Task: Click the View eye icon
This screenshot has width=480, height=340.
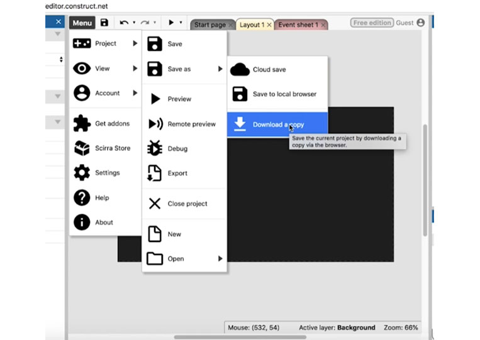Action: 82,68
